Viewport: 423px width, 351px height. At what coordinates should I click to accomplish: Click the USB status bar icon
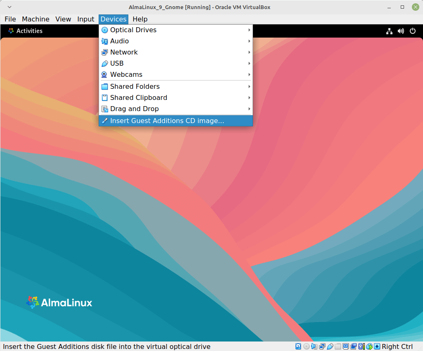coord(330,346)
